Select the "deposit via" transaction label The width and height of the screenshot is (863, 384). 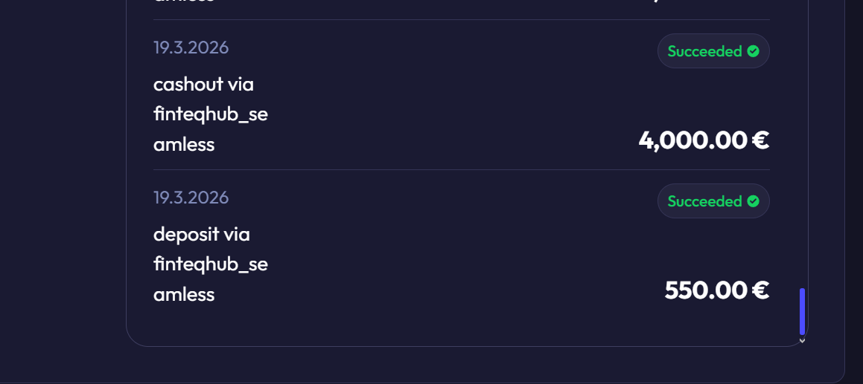point(201,235)
